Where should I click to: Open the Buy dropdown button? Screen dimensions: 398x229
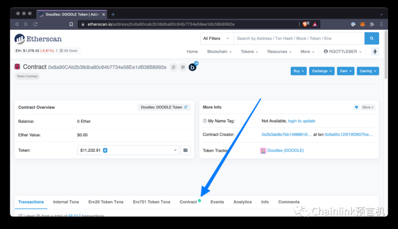point(298,71)
